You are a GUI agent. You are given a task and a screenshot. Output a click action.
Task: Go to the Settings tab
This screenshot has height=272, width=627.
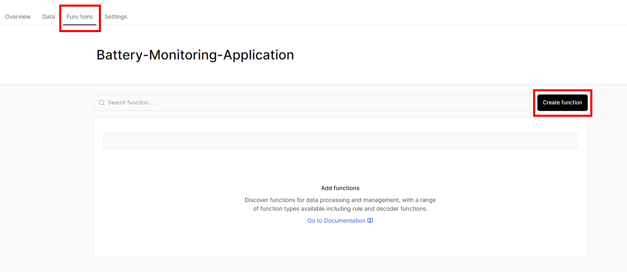pyautogui.click(x=116, y=17)
